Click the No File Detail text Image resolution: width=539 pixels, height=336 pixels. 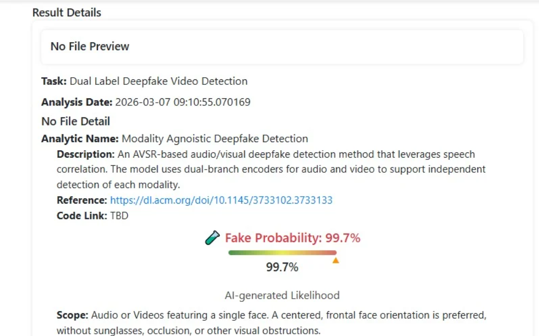coord(76,121)
